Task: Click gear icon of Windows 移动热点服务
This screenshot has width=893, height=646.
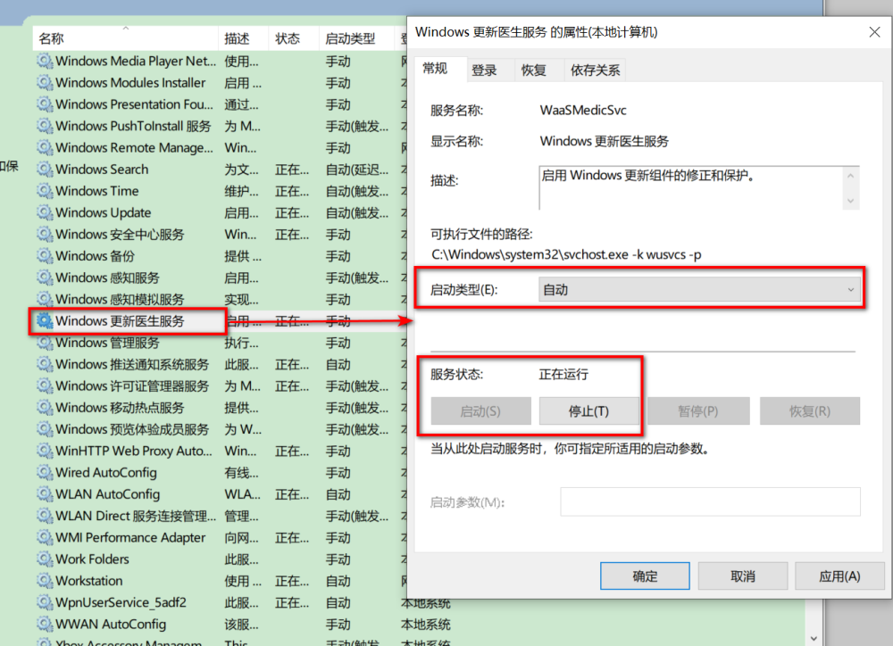Action: (x=45, y=408)
